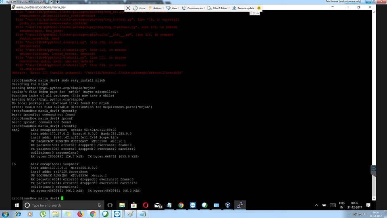The image size is (387, 218).
Task: Collapse the TeamViewer toolbar with the chevron
Action: tap(258, 13)
